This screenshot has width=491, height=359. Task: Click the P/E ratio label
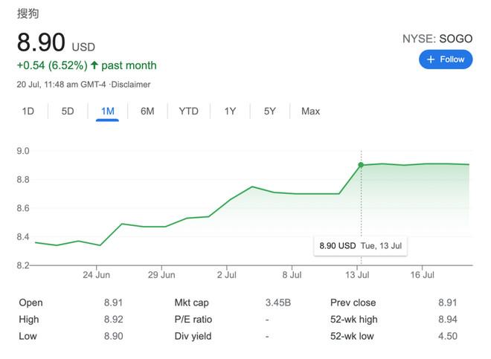pos(193,320)
